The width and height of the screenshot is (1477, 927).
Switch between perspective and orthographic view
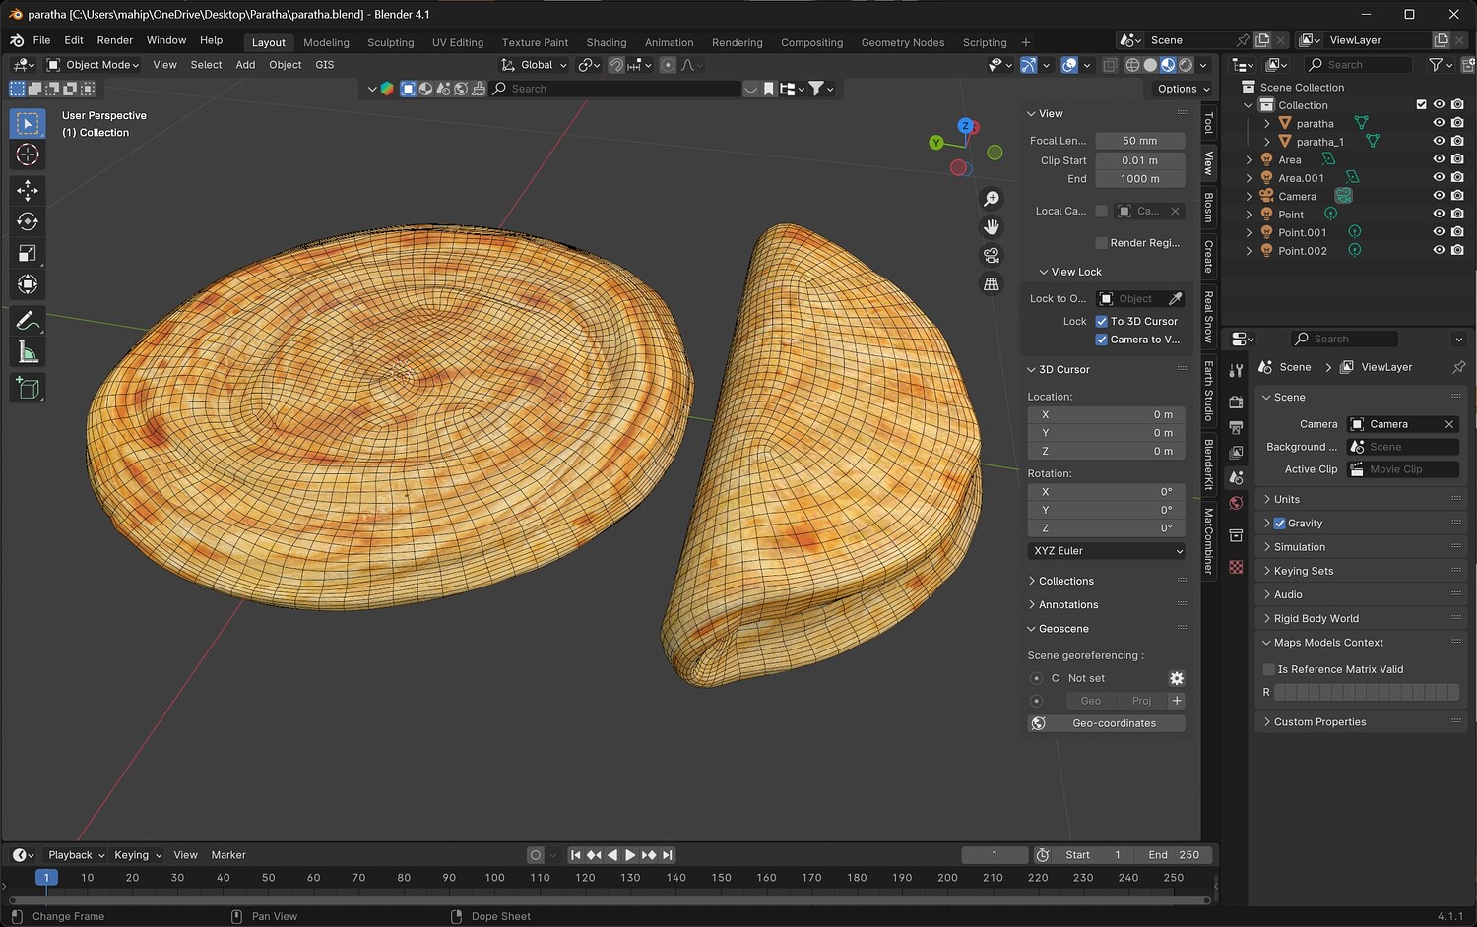click(992, 284)
